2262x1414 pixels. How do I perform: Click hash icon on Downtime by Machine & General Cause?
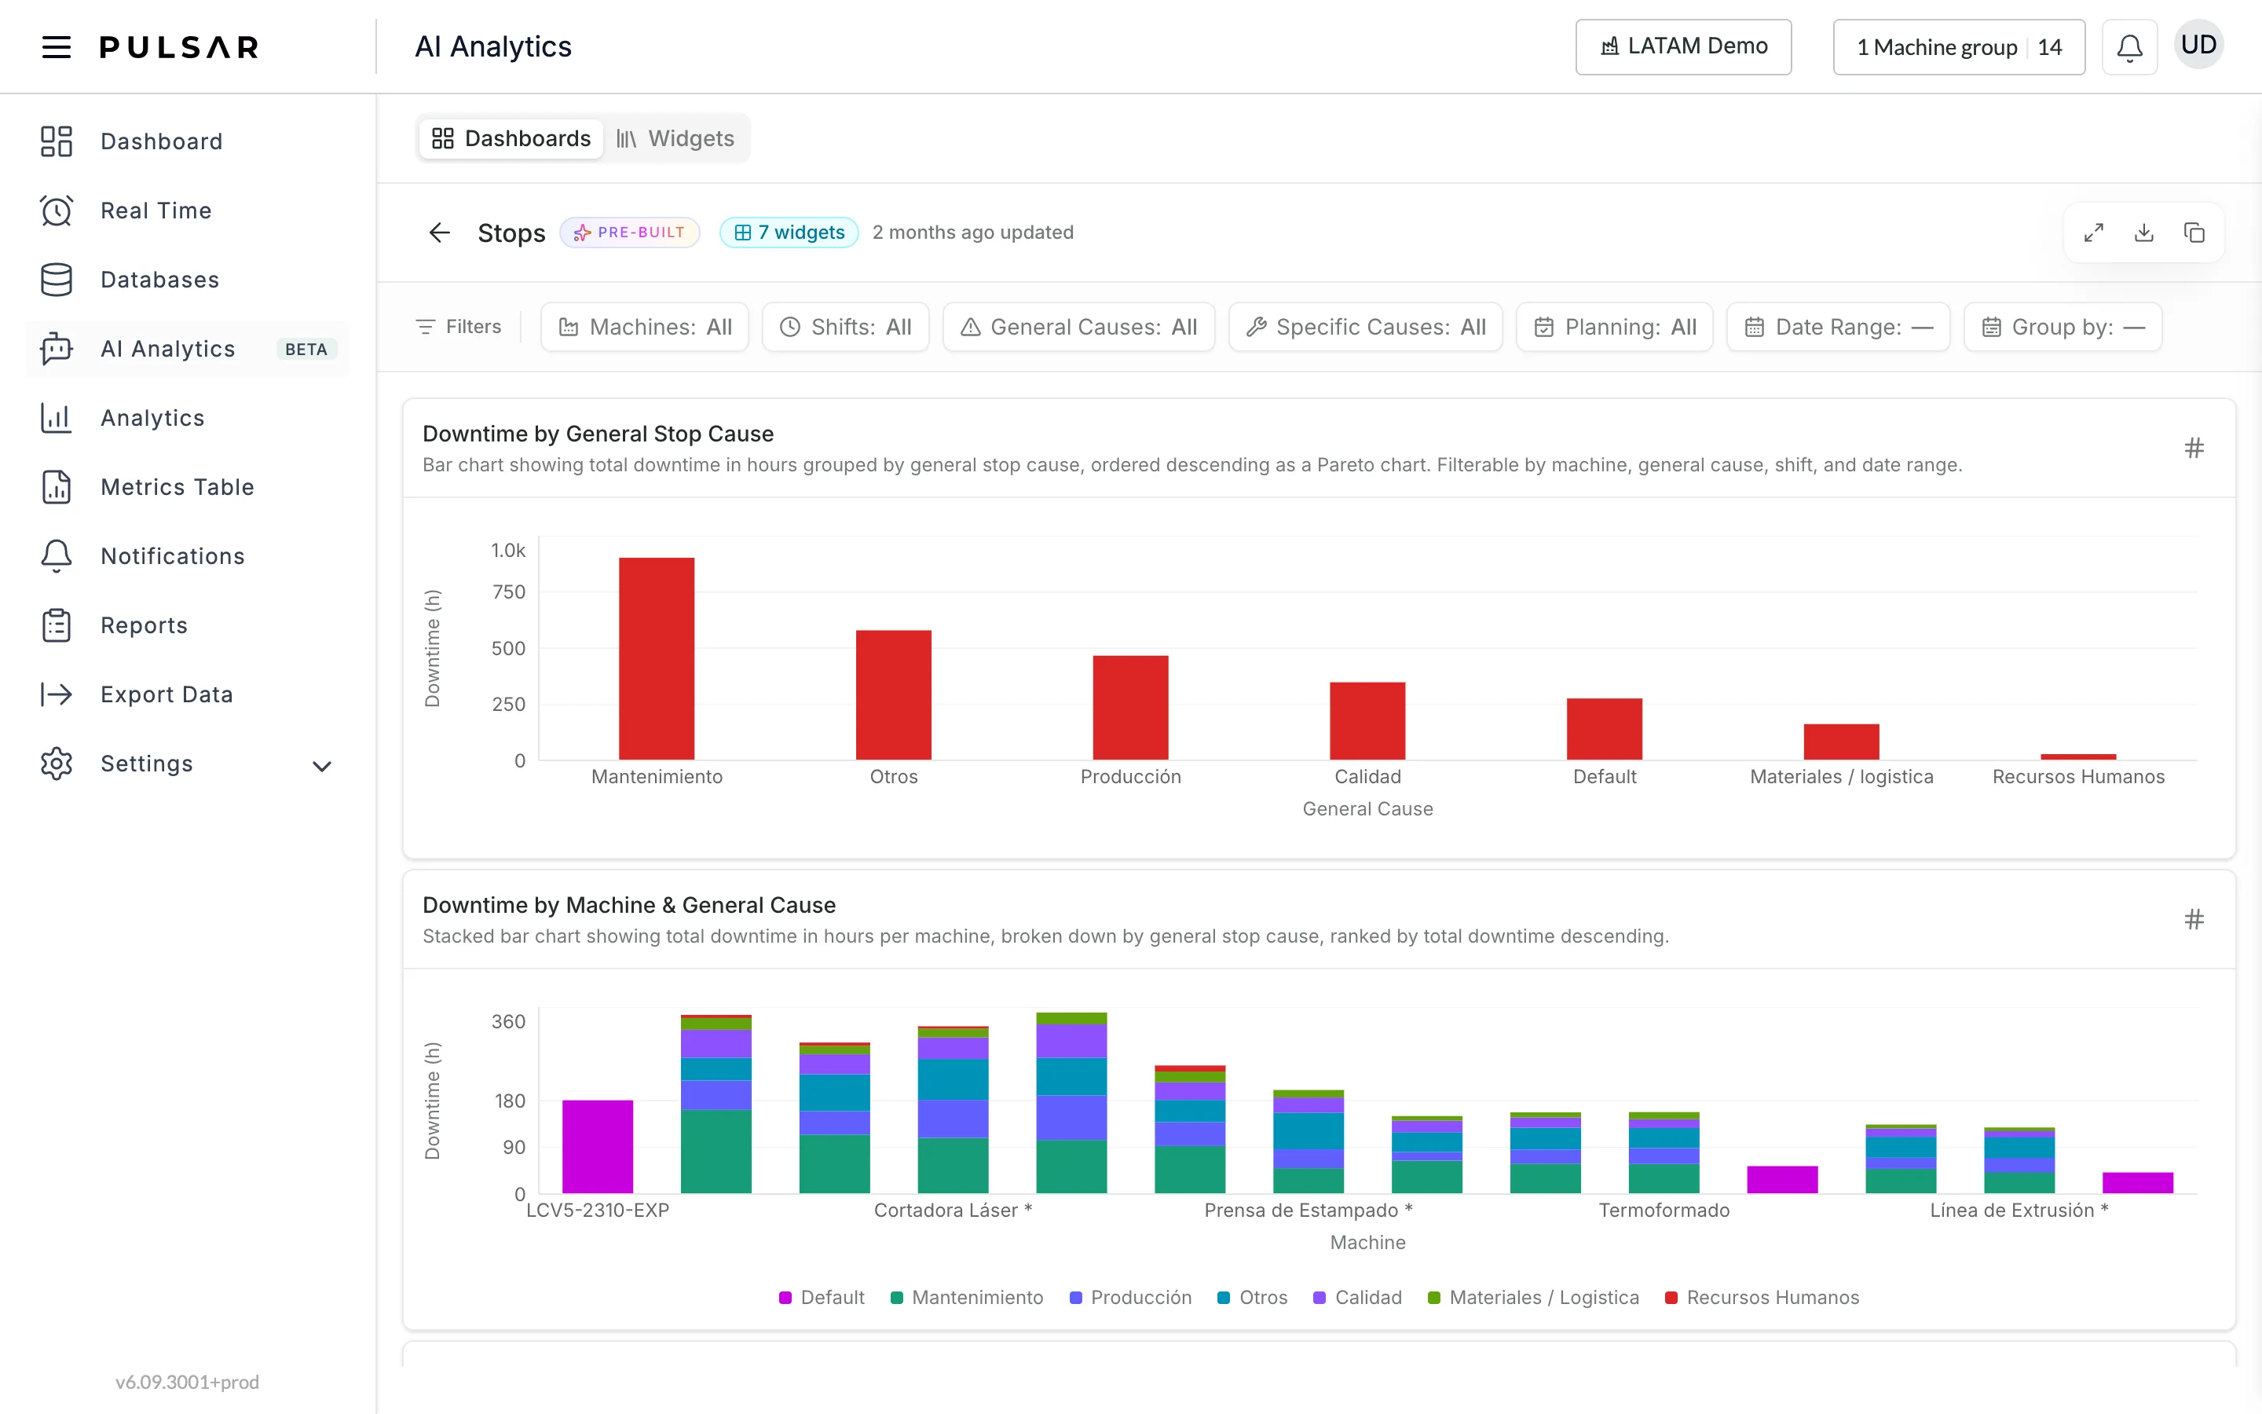pyautogui.click(x=2194, y=919)
